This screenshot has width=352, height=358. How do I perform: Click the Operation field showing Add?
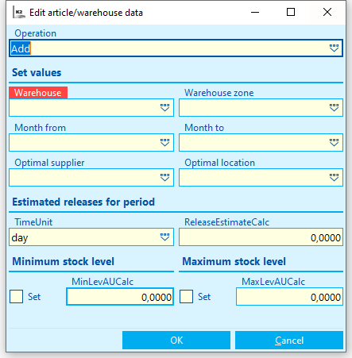(176, 48)
